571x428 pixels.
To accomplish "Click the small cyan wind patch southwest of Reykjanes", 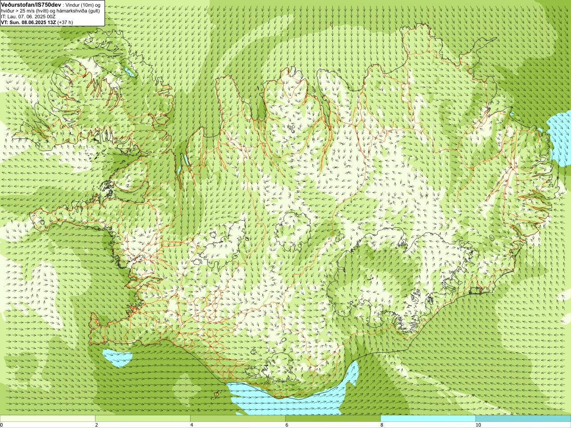I will click(117, 358).
